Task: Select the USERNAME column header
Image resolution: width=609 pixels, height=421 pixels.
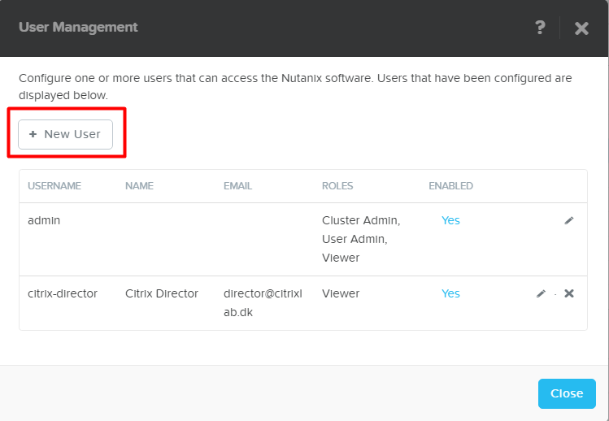Action: (x=54, y=186)
